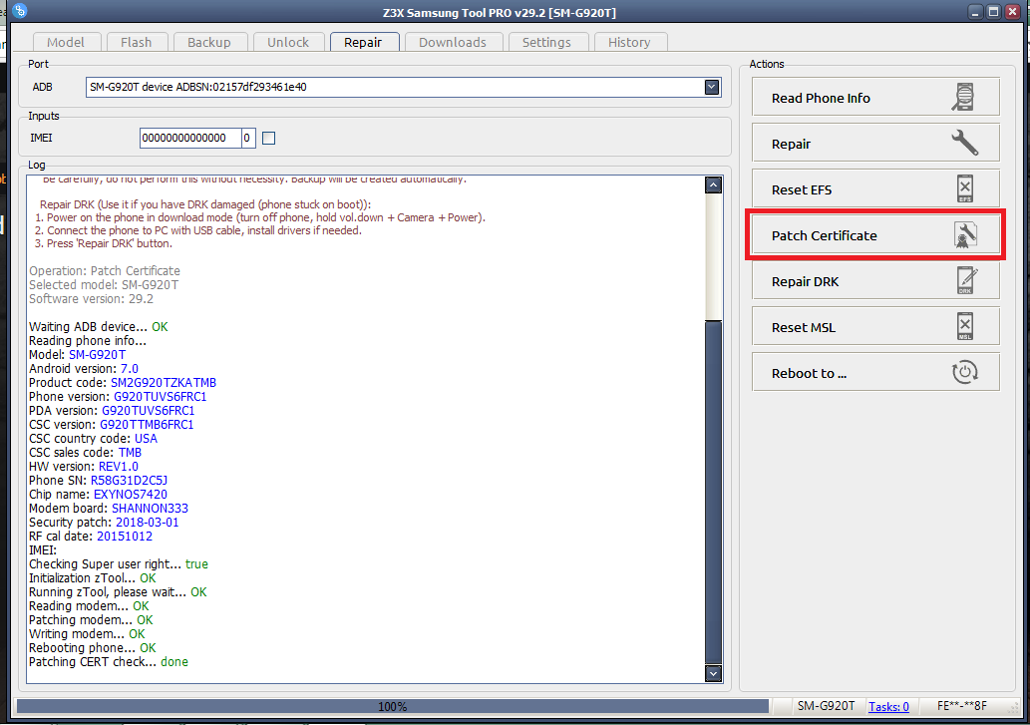Go to the Backup tab
1030x725 pixels.
pyautogui.click(x=208, y=42)
